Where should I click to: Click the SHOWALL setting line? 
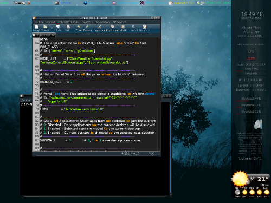click(x=90, y=140)
